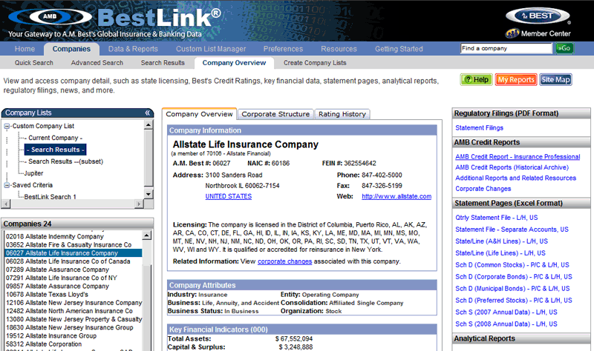This screenshot has width=594, height=351.
Task: Switch to Advanced Search
Action: tap(97, 63)
